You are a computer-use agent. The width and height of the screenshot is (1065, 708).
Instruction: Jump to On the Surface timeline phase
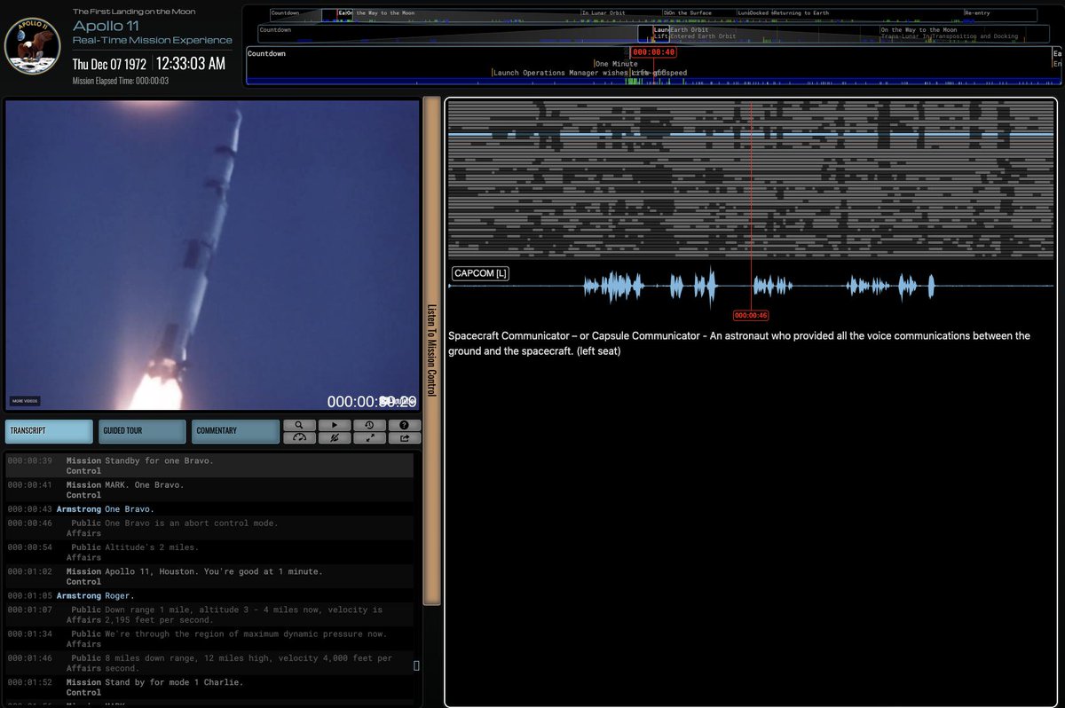pos(690,13)
